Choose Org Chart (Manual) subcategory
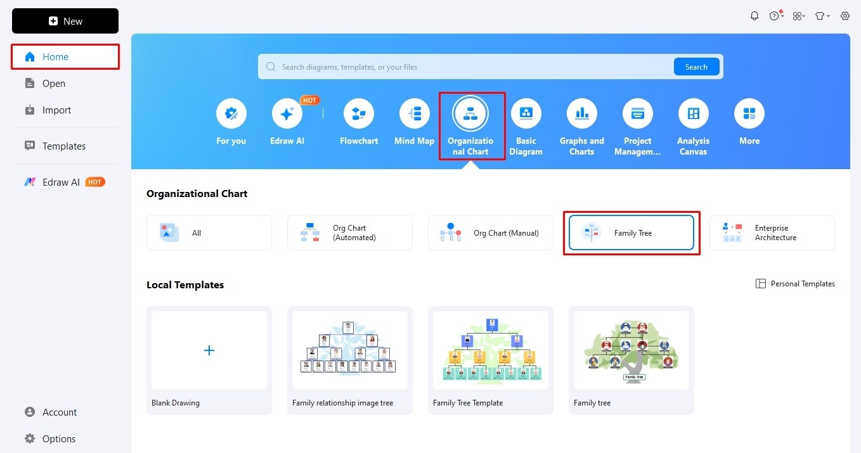 tap(491, 233)
